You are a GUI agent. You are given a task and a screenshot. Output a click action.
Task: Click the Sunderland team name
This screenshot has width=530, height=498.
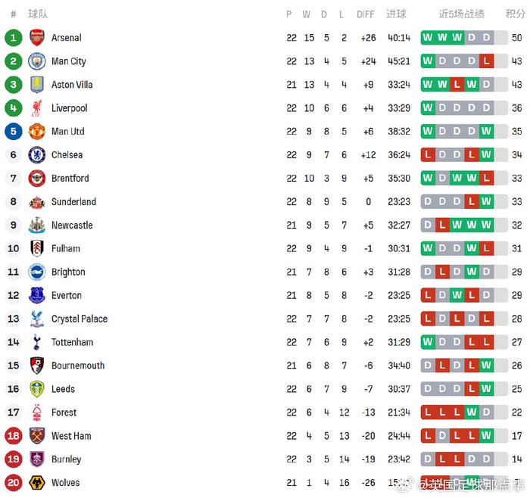(73, 202)
